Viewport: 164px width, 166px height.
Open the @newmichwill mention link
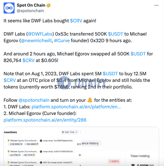[36, 41]
